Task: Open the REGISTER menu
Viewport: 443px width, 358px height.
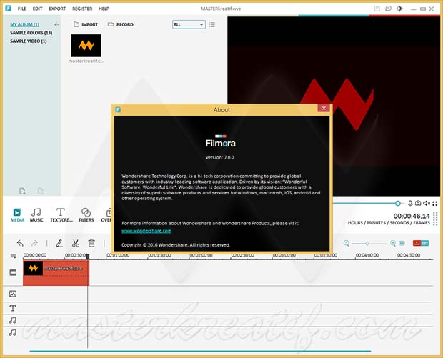Action: [82, 9]
